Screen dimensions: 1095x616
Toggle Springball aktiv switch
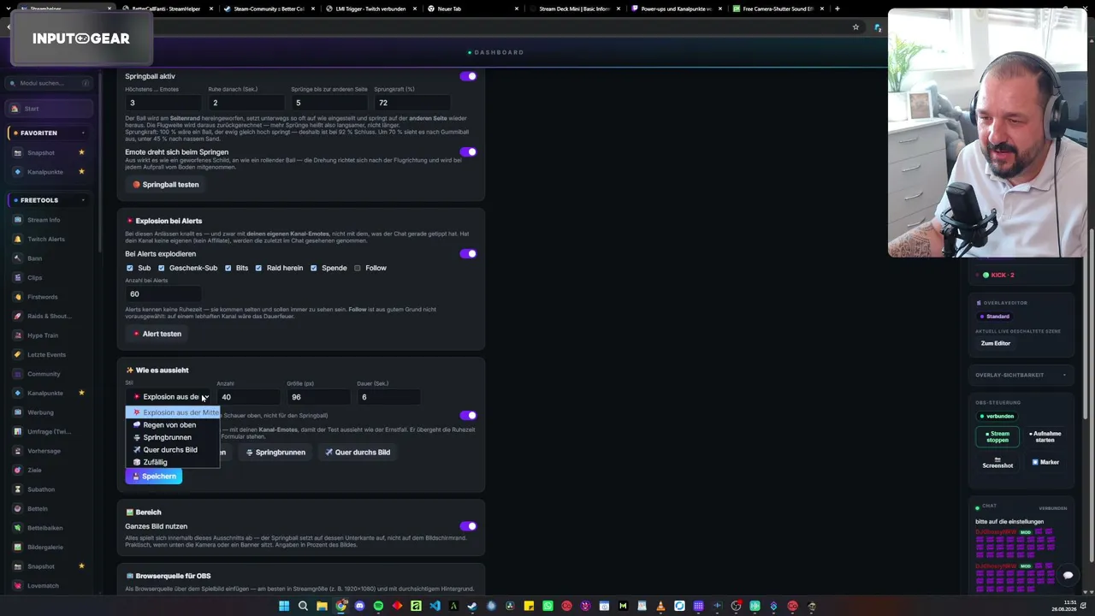(x=468, y=76)
